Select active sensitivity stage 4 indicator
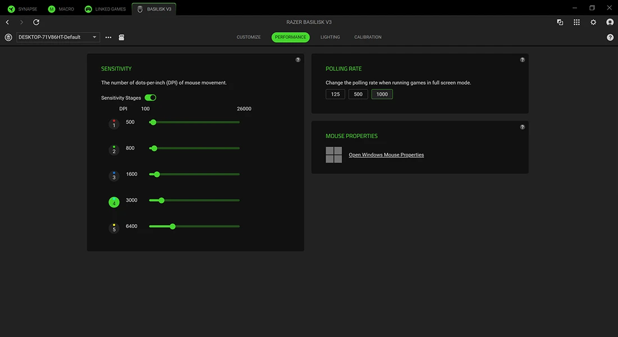The width and height of the screenshot is (618, 337). tap(114, 202)
